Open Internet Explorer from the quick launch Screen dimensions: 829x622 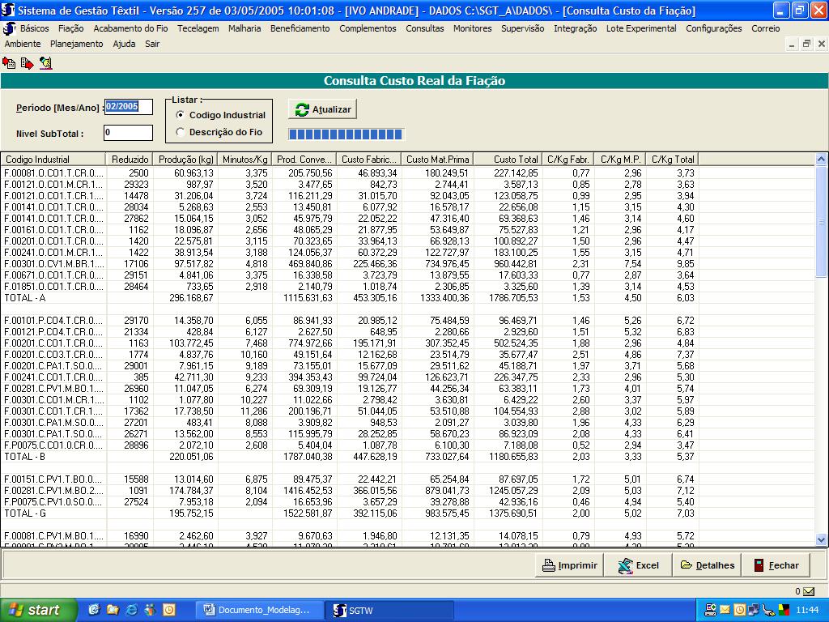[131, 610]
